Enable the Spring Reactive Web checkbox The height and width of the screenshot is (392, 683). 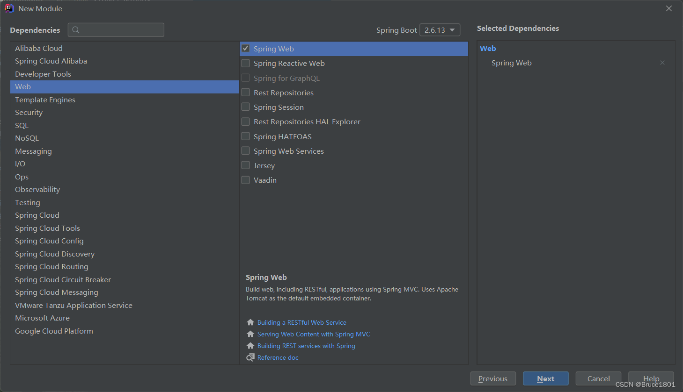245,63
